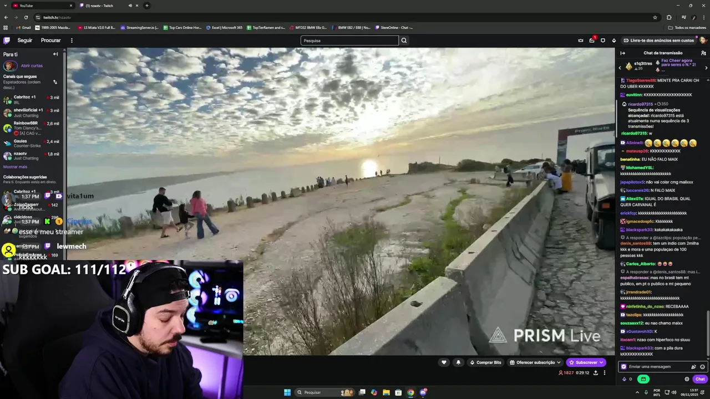Open Chrome from the taskbar
Image resolution: width=710 pixels, height=399 pixels.
(x=410, y=392)
